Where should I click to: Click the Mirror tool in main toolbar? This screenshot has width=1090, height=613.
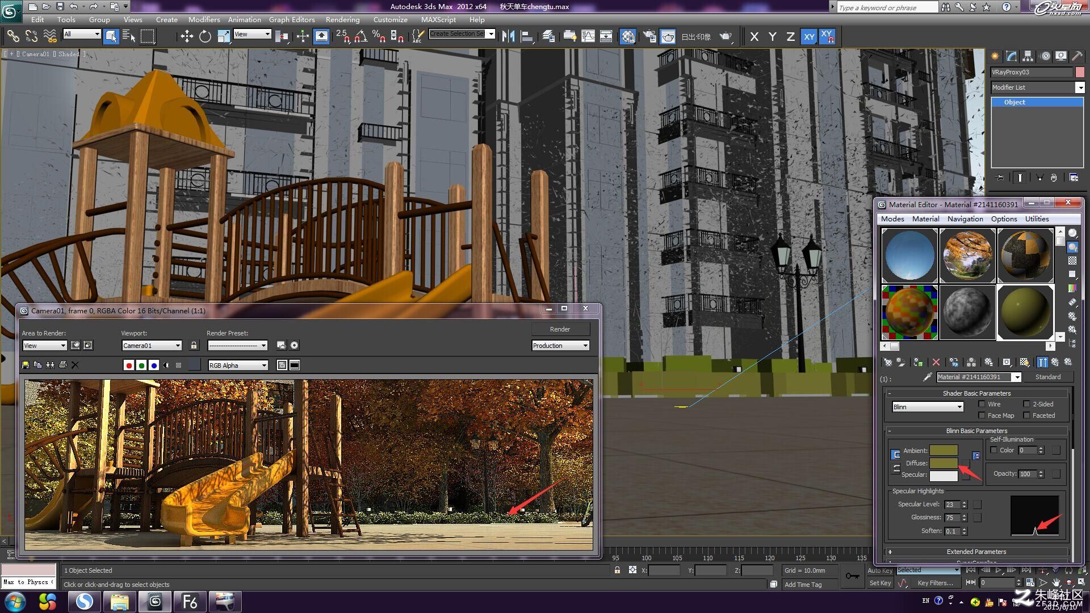508,36
